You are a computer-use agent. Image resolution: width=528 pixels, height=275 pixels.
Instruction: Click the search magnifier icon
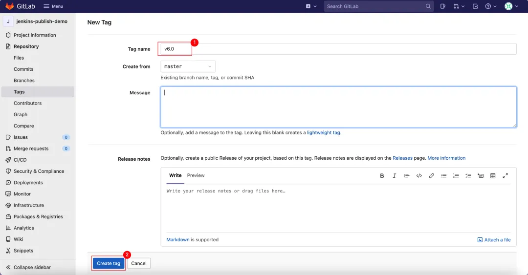pyautogui.click(x=428, y=6)
